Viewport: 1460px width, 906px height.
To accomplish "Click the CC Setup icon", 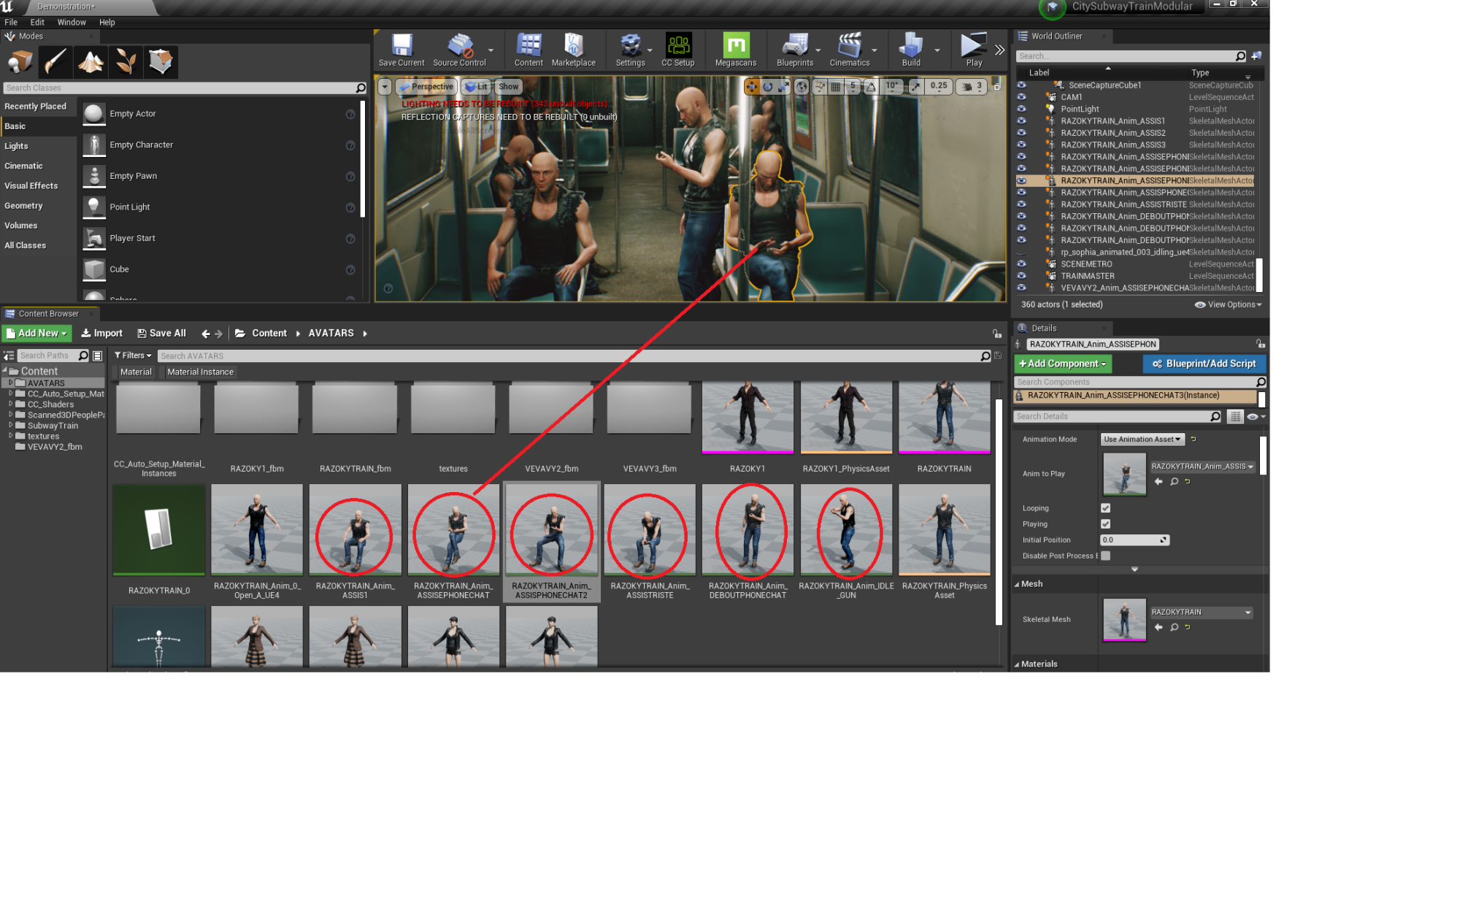I will point(678,50).
